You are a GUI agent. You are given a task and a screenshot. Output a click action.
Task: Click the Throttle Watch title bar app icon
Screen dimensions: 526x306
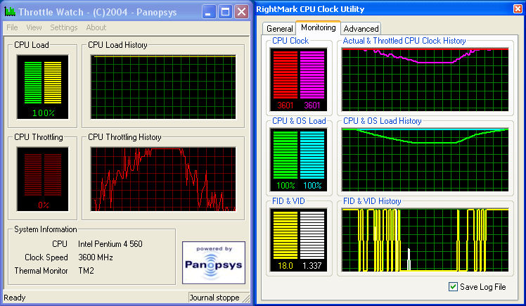(10, 12)
